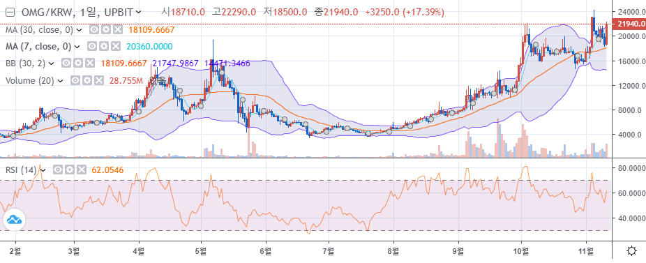Click the MA (30, close, 0) label
The height and width of the screenshot is (263, 646).
pos(40,30)
